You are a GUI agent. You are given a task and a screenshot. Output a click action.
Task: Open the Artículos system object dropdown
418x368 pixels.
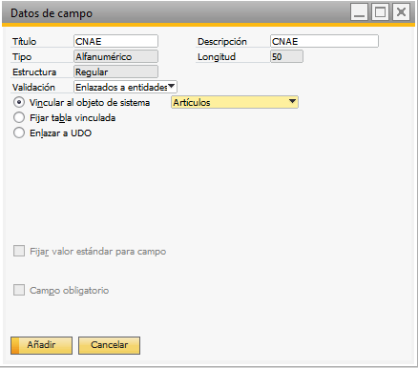click(x=235, y=102)
